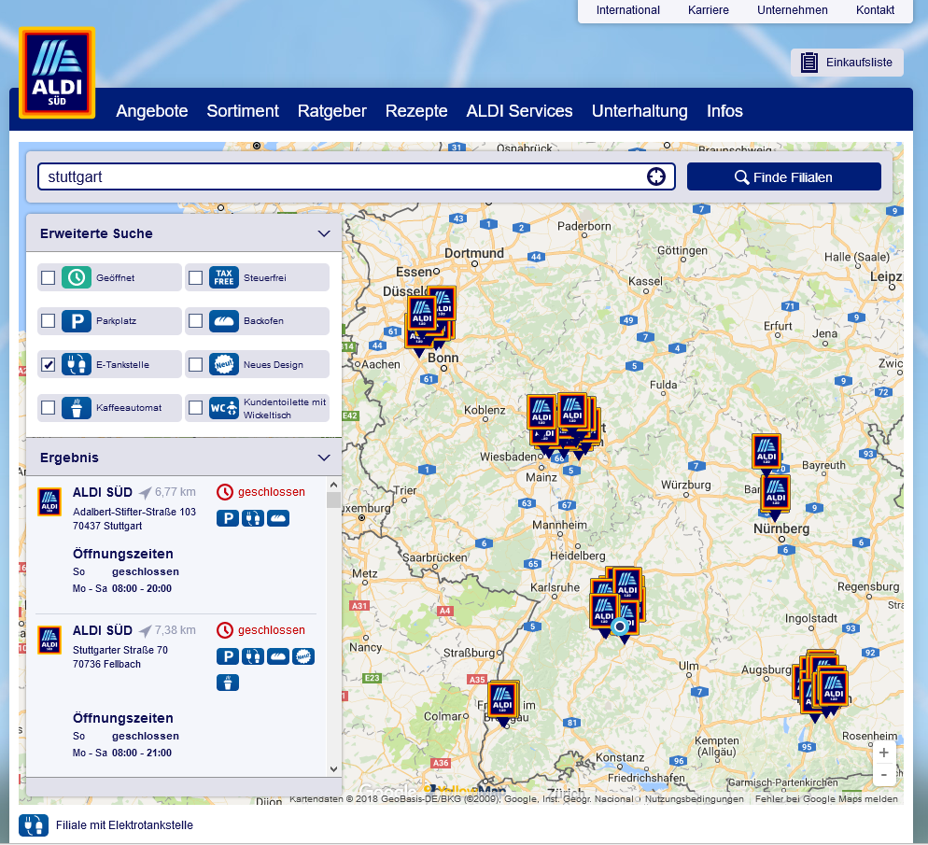The width and height of the screenshot is (928, 845).
Task: Click ALDI marker near Freiburg on map
Action: [x=503, y=702]
